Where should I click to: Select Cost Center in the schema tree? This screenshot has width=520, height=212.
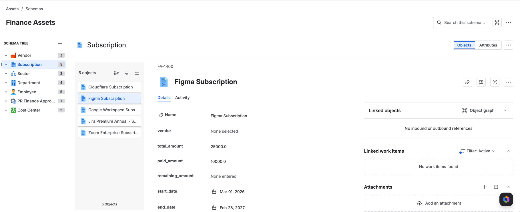tap(34, 110)
